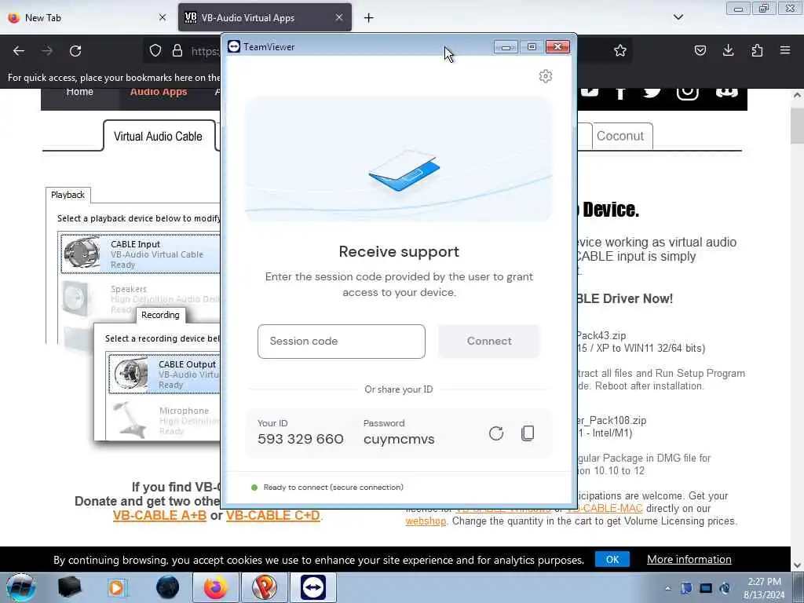Select Your ID value 593 329 660
Image resolution: width=804 pixels, height=603 pixels.
pos(301,440)
